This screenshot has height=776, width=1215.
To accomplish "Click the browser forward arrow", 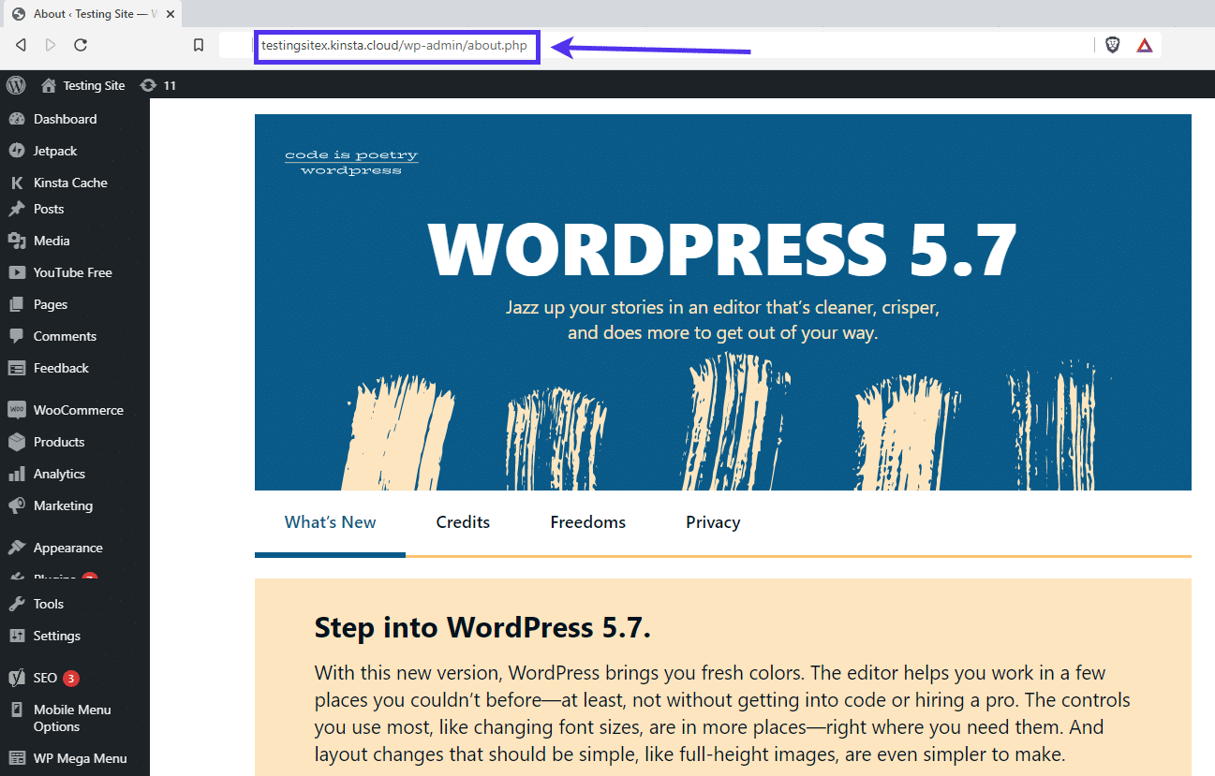I will [x=51, y=45].
